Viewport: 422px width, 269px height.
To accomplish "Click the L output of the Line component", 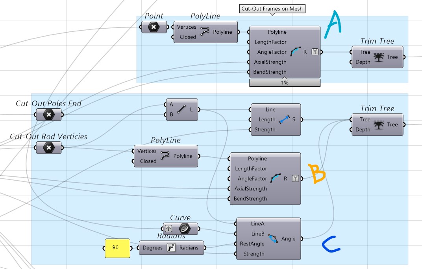I will point(191,110).
